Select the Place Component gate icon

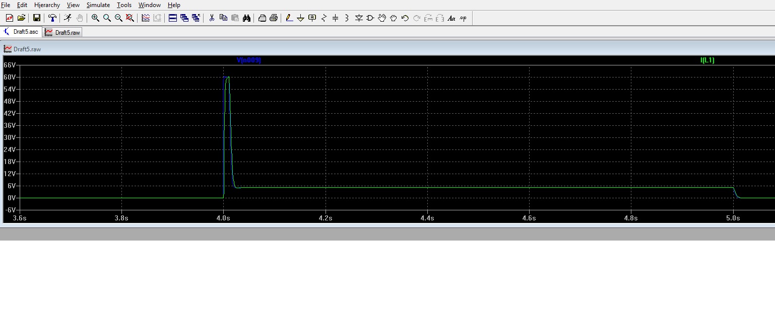370,18
